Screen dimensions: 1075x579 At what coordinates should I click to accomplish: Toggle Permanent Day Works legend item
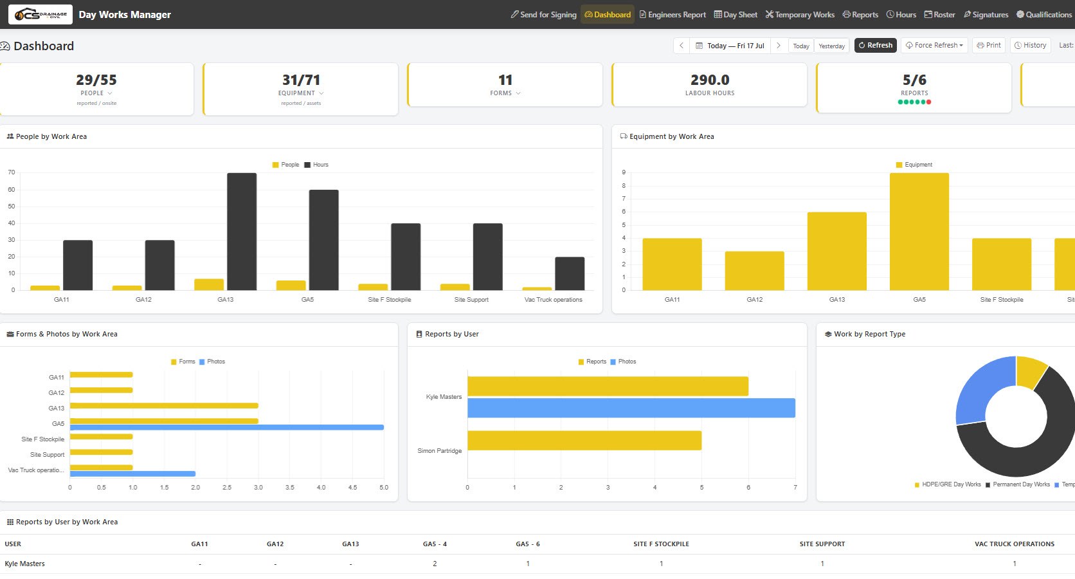(1018, 484)
